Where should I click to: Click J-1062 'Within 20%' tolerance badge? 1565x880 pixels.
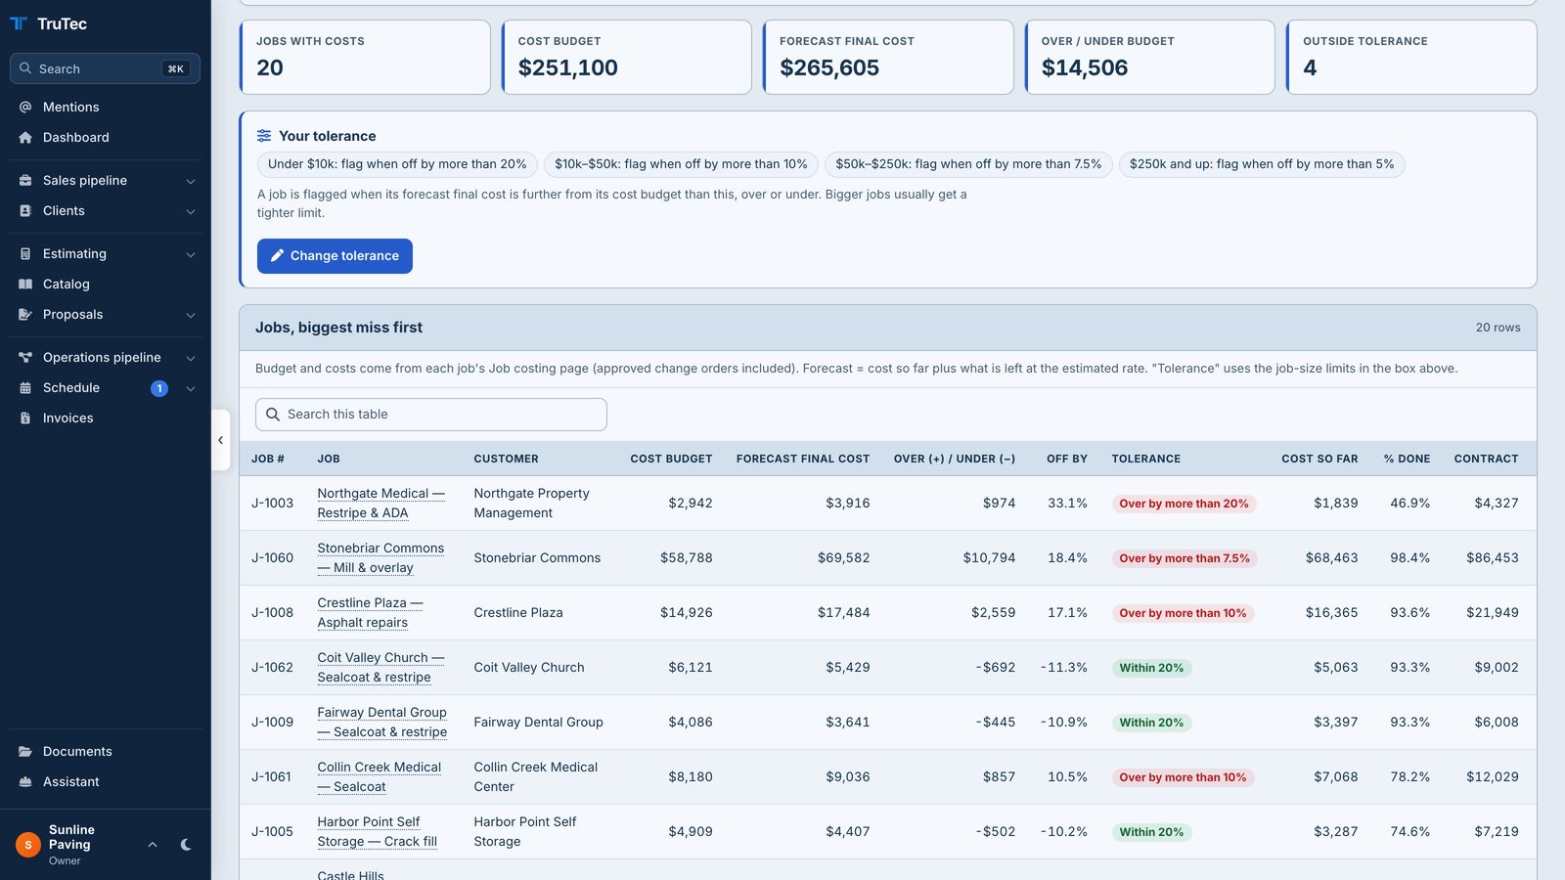1151,668
